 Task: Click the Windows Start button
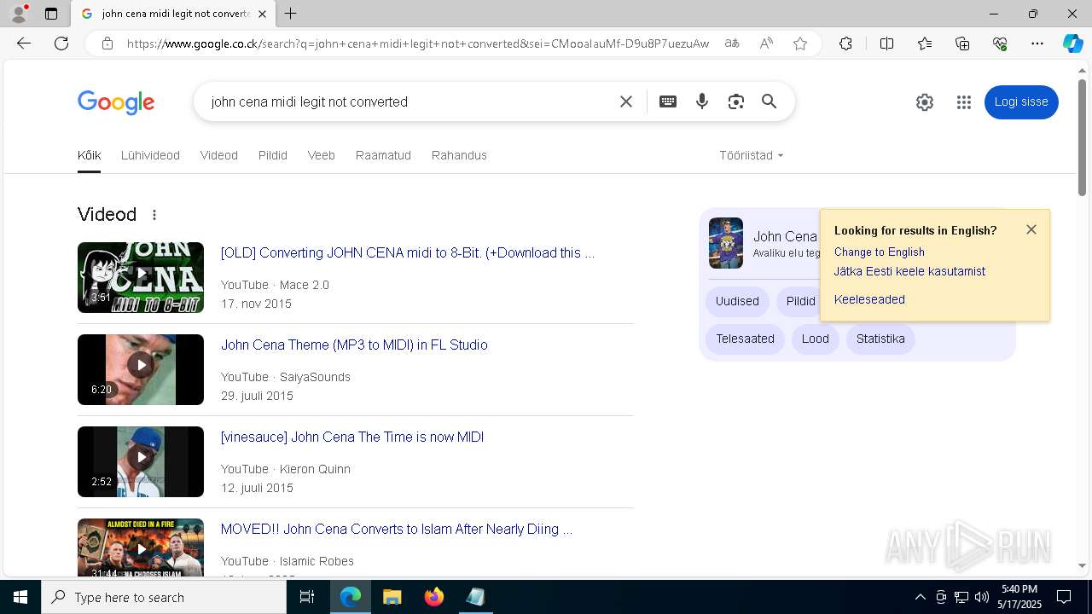[x=20, y=597]
